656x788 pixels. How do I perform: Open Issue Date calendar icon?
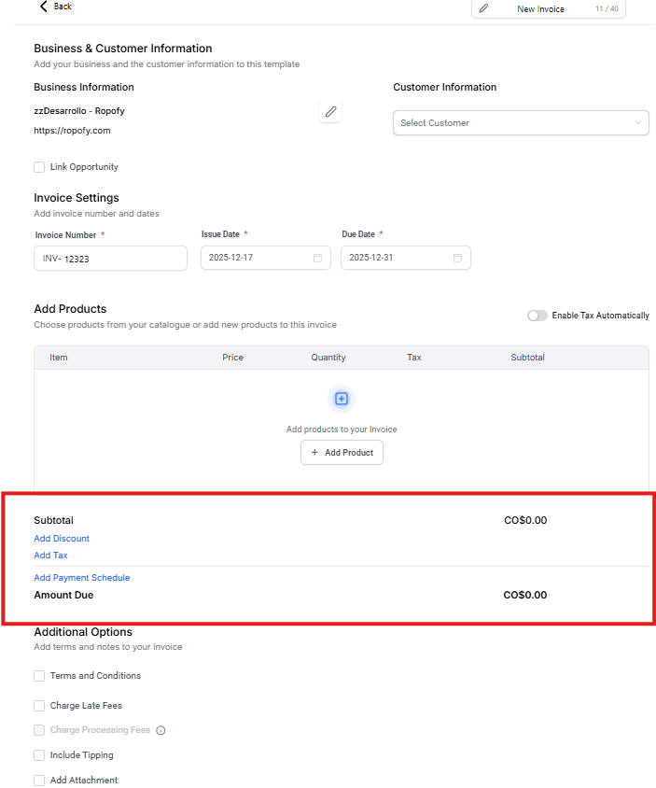[x=317, y=258]
